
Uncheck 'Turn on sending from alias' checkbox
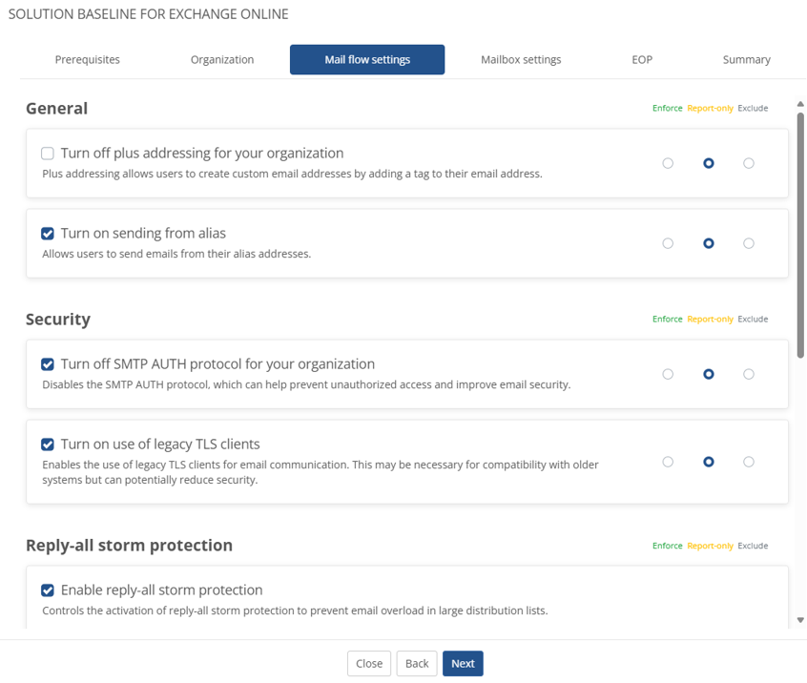point(48,234)
